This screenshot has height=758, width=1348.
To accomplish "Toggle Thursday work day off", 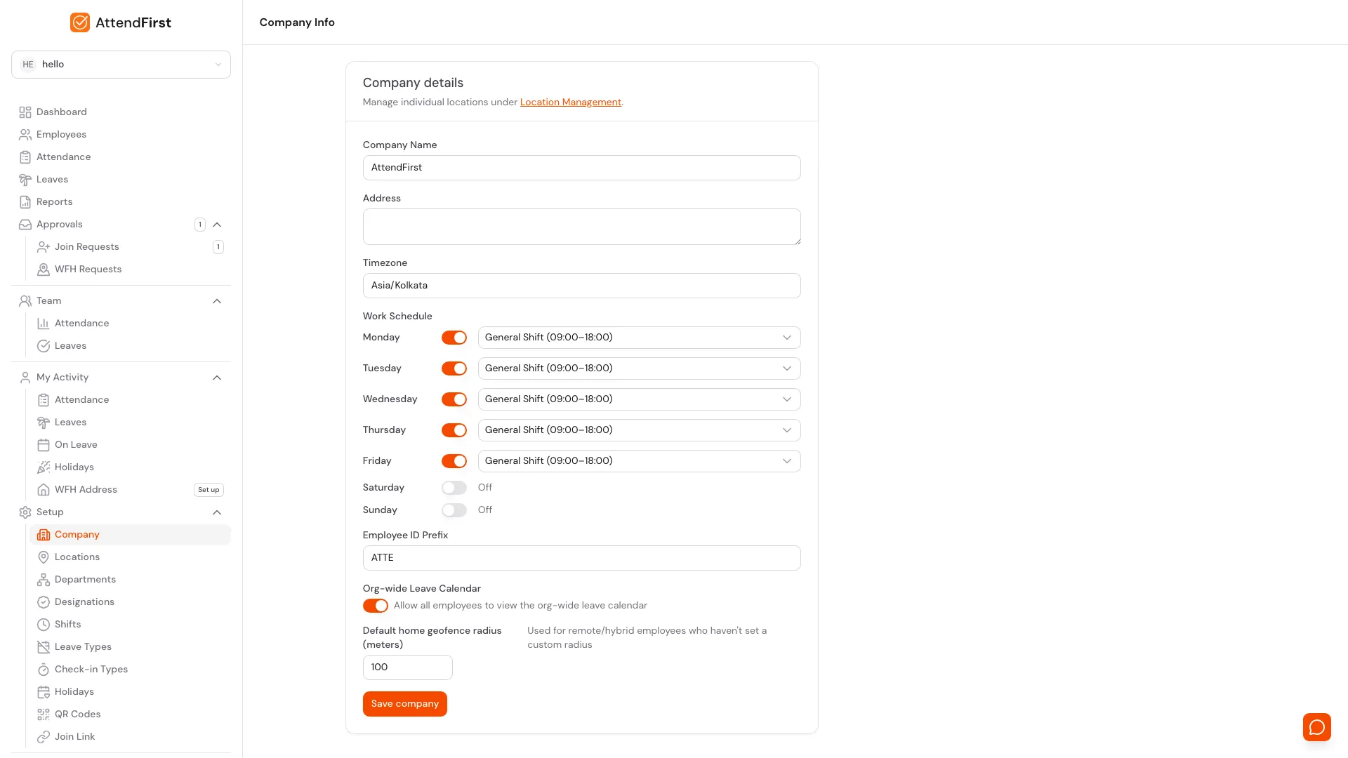I will (454, 430).
